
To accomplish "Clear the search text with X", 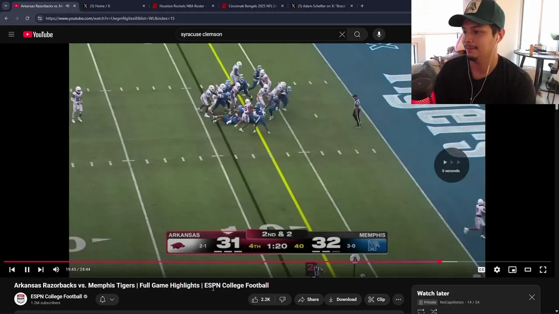I will point(342,34).
